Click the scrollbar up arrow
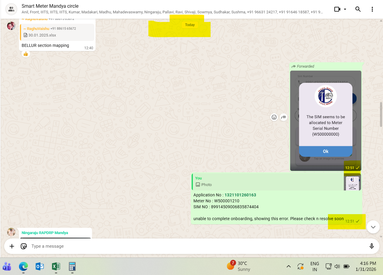383x275 pixels. (381, 21)
